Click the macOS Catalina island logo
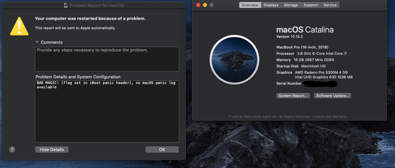 pyautogui.click(x=234, y=59)
